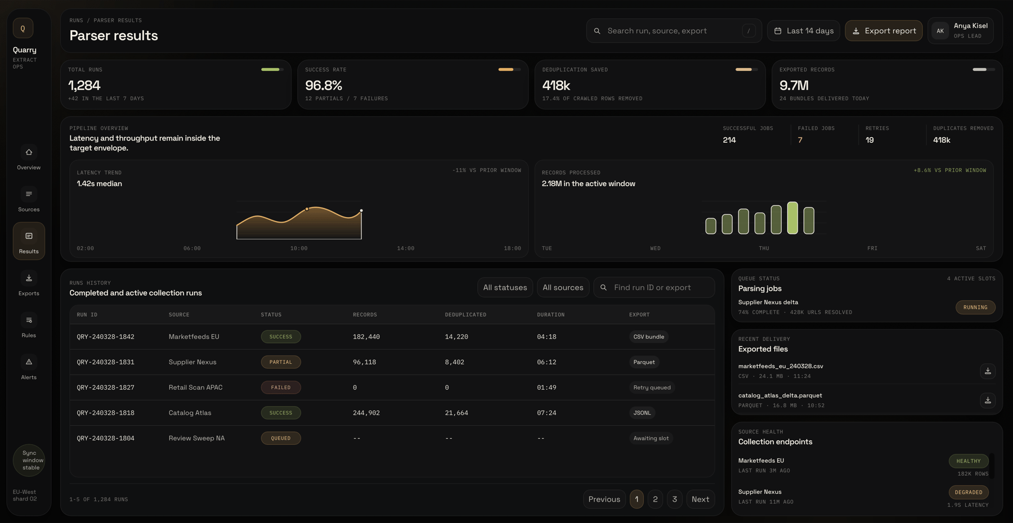Screen dimensions: 1013x523
Task: Select the Results sidebar icon
Action: coord(29,236)
